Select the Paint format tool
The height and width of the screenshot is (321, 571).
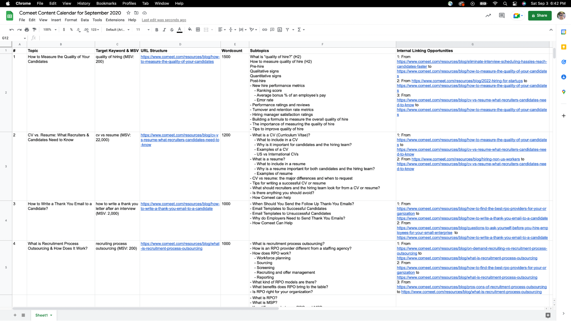click(x=34, y=30)
